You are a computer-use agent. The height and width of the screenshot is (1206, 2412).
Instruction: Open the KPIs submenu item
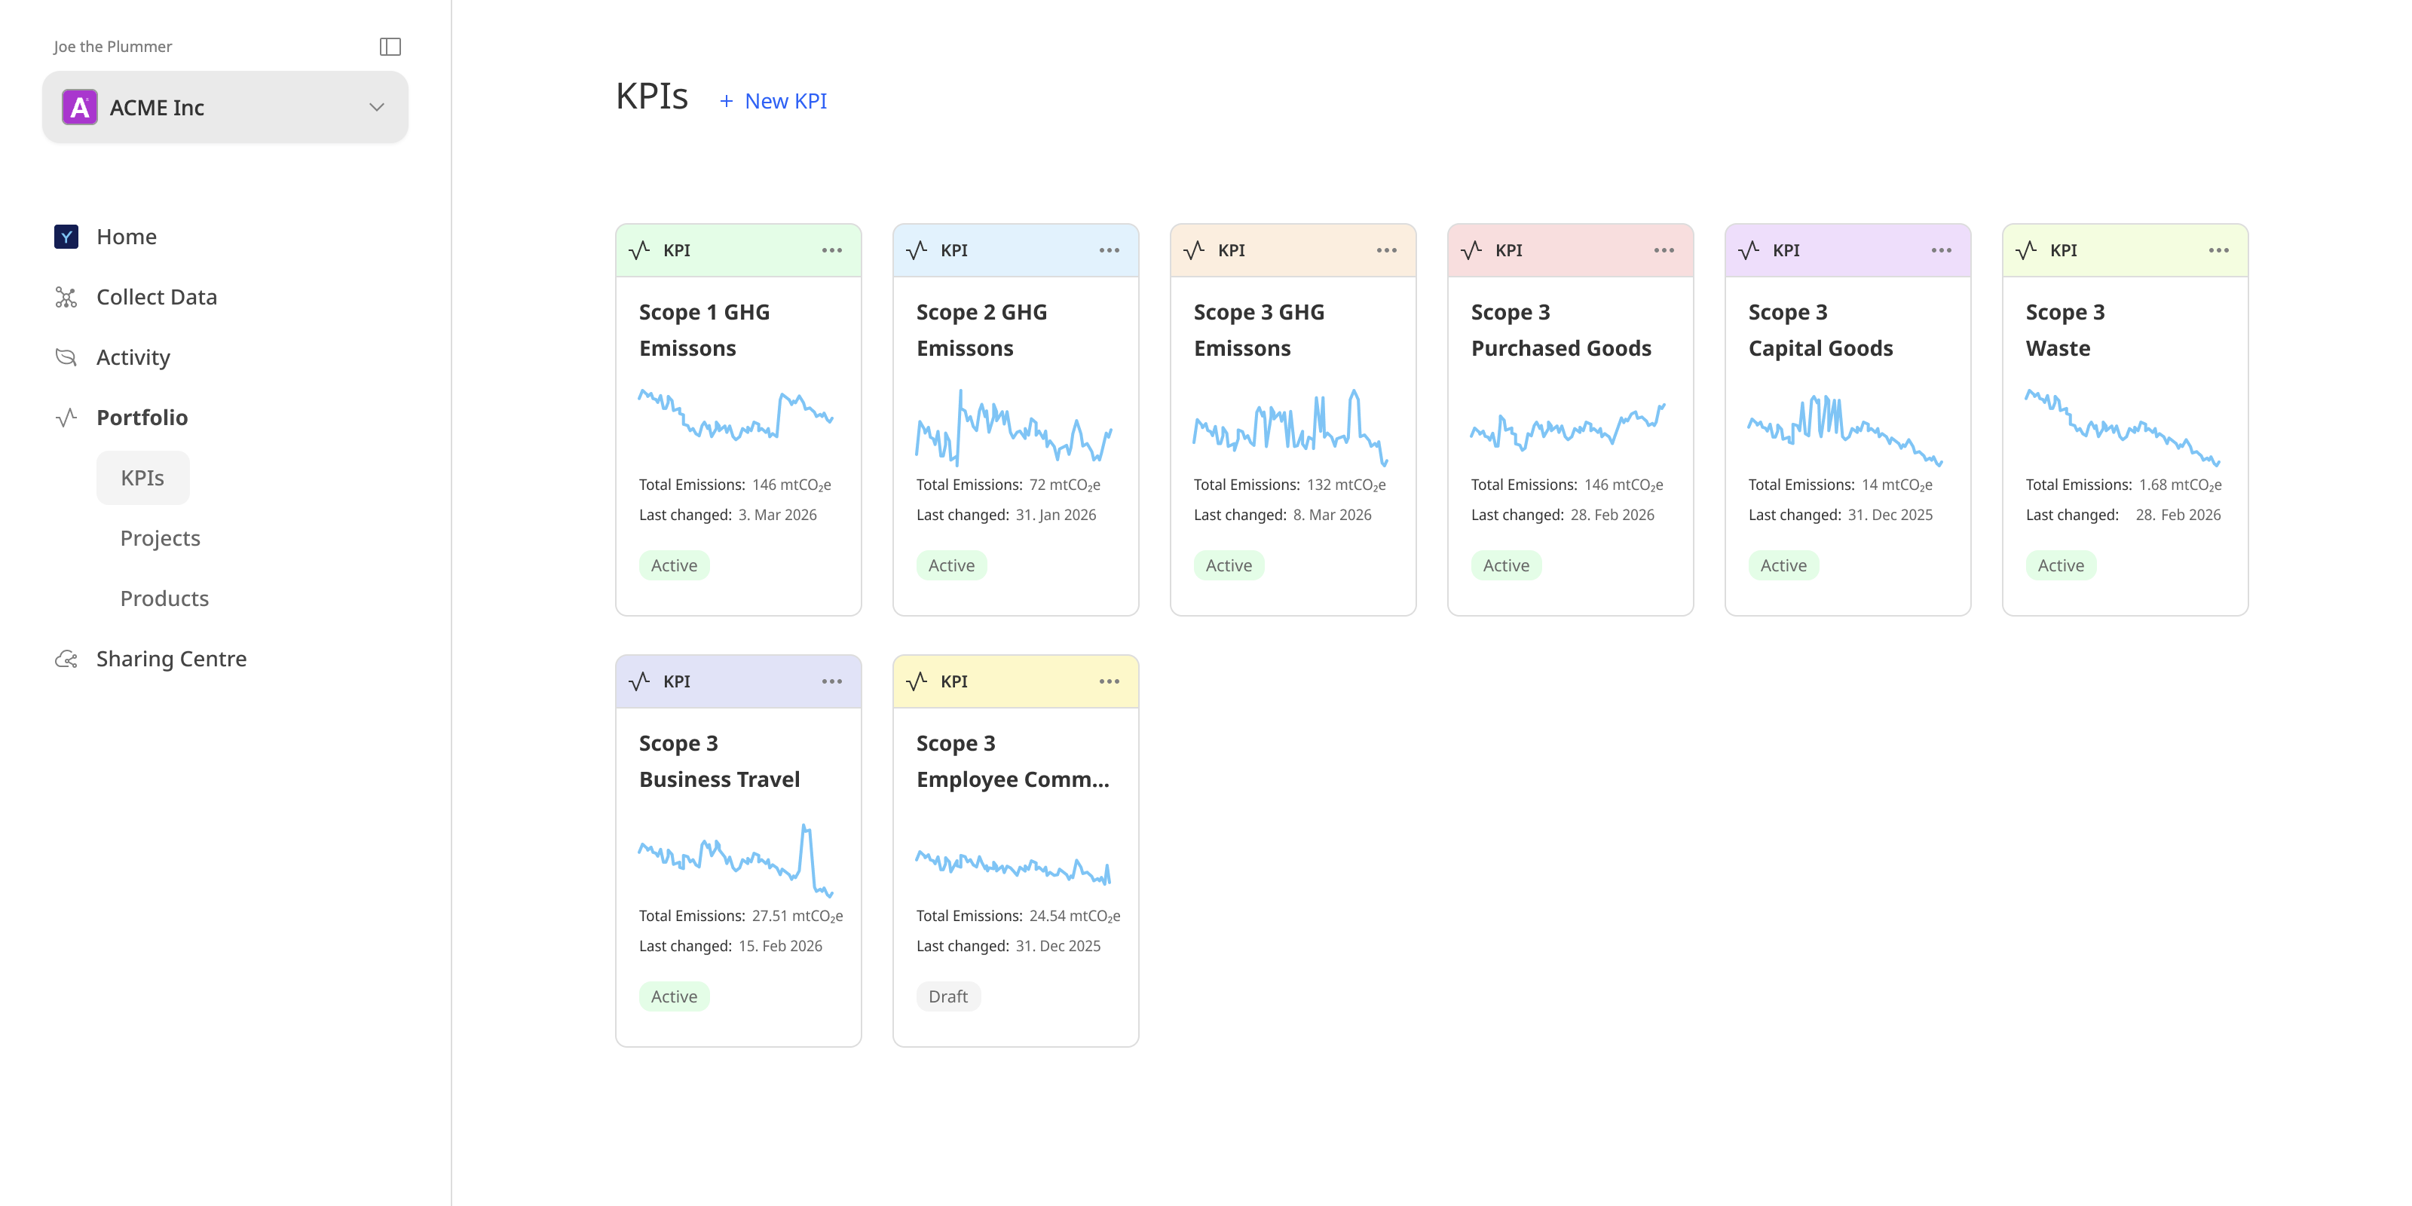[142, 478]
